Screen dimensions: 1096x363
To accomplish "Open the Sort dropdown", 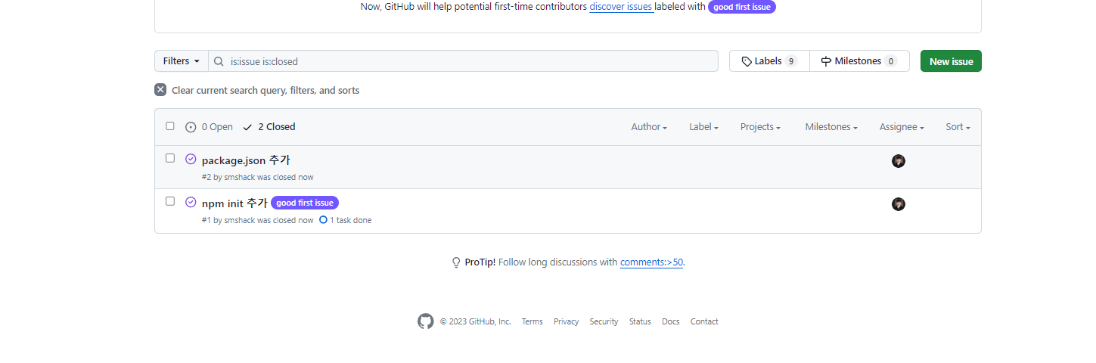I will [958, 127].
